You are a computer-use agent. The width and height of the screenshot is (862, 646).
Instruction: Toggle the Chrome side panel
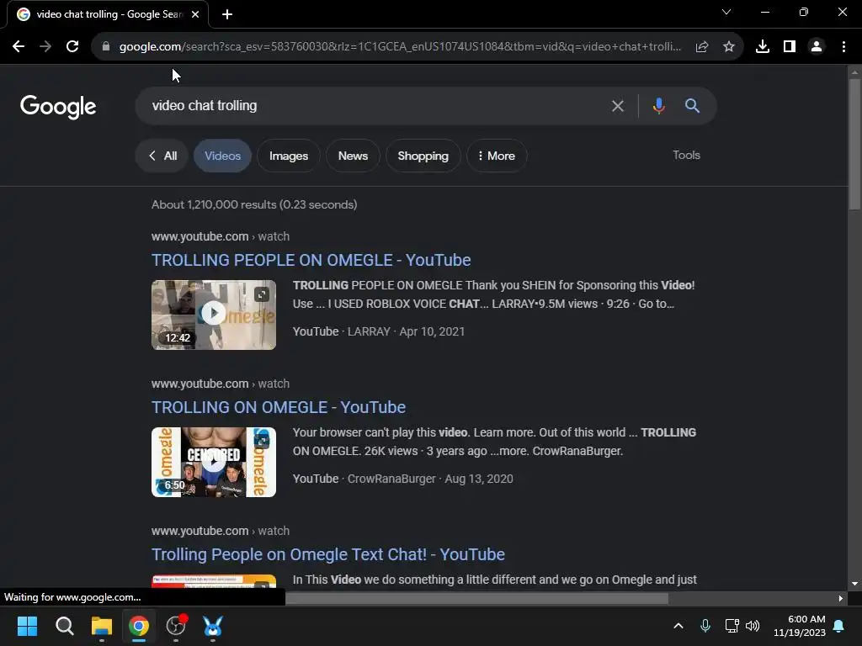pyautogui.click(x=790, y=47)
